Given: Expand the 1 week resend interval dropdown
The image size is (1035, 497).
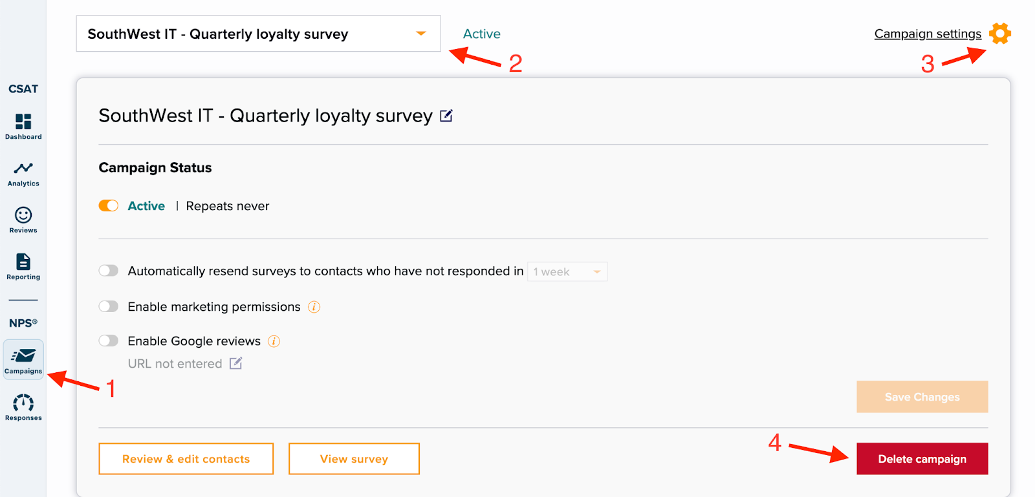Looking at the screenshot, I should click(x=567, y=271).
